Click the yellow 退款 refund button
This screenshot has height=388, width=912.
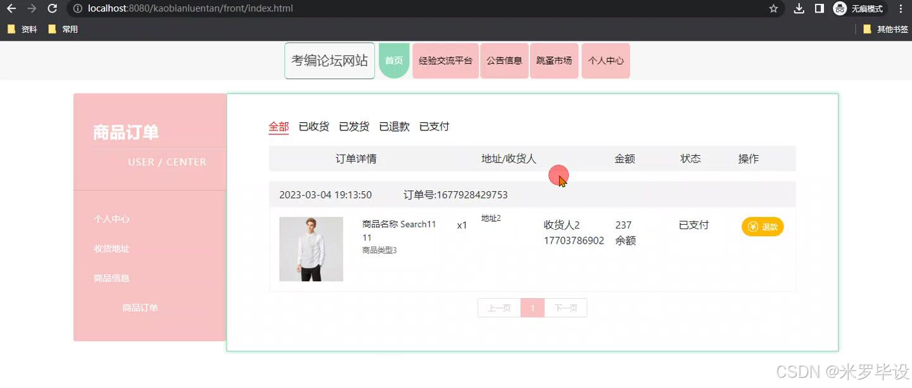pyautogui.click(x=763, y=227)
